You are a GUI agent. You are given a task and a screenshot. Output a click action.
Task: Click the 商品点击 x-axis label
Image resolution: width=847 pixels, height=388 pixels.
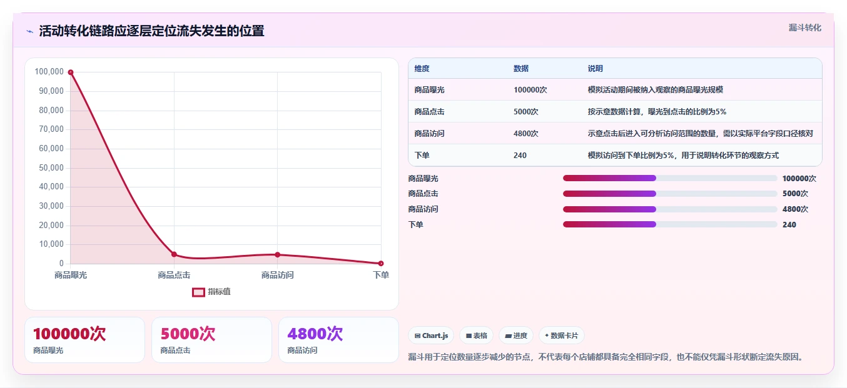coord(174,275)
